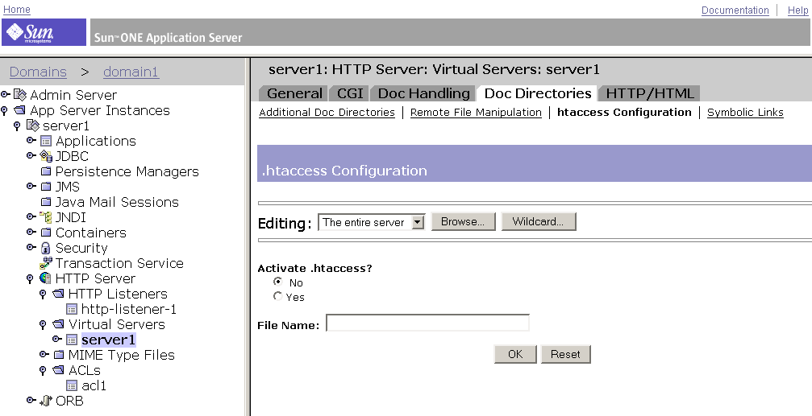Open Remote File Manipulation link

pos(476,112)
